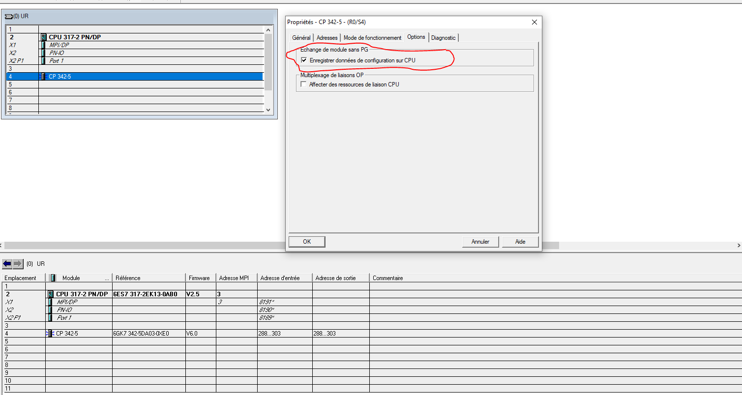This screenshot has height=395, width=742.
Task: Uncheck Enregistrer données de configuration sur CPU
Action: pos(304,60)
